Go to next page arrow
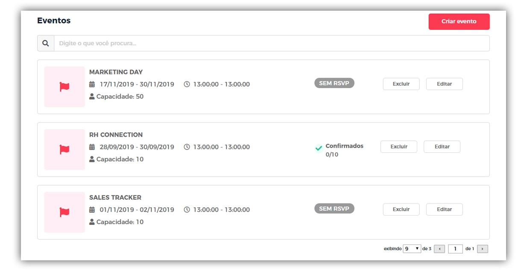 tap(483, 249)
